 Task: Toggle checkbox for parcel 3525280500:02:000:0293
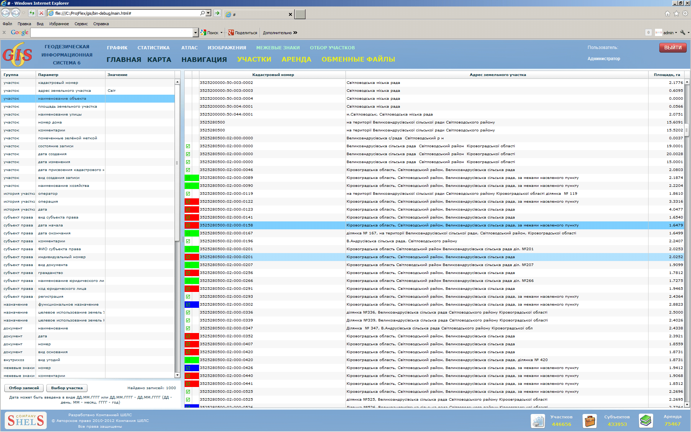tap(188, 297)
